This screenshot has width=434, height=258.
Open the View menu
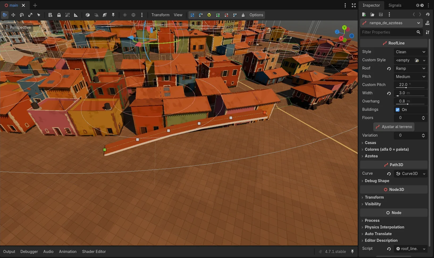coord(178,15)
